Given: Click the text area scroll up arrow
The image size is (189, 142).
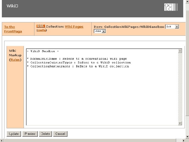Looking at the screenshot, I should (180, 51).
